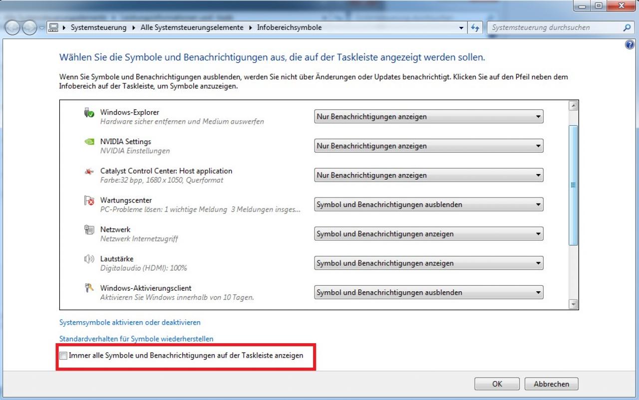Open the Catalyst Control Center behavior dropdown
Screen dimensions: 639x400
[x=429, y=176]
